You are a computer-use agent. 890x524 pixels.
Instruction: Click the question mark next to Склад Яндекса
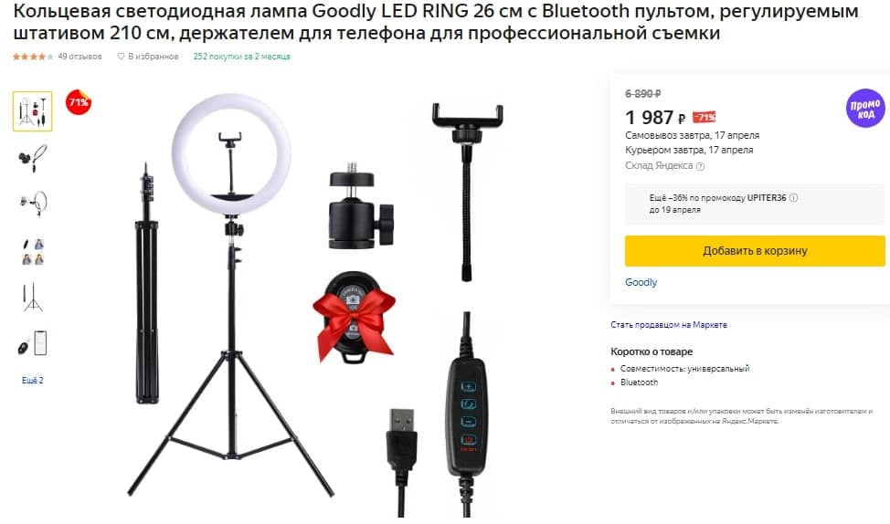[x=701, y=166]
